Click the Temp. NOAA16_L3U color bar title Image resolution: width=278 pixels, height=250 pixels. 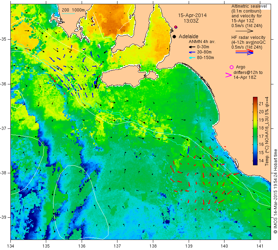click(x=267, y=131)
